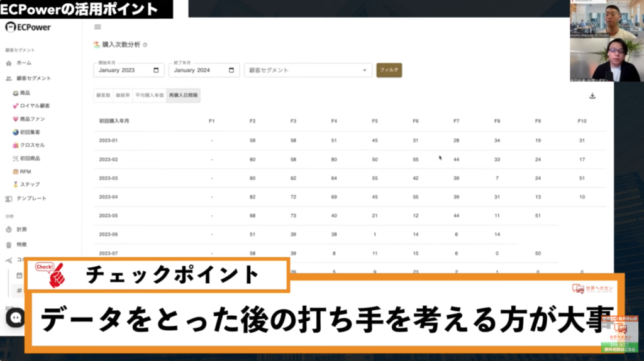Open 顧客セグメント with the people icon

pos(9,78)
